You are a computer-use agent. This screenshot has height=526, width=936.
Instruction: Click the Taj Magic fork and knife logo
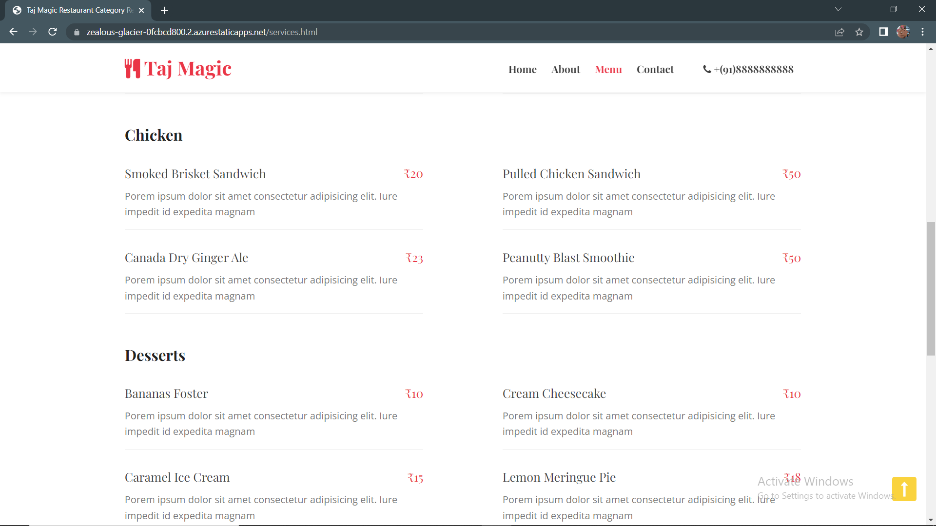click(132, 68)
